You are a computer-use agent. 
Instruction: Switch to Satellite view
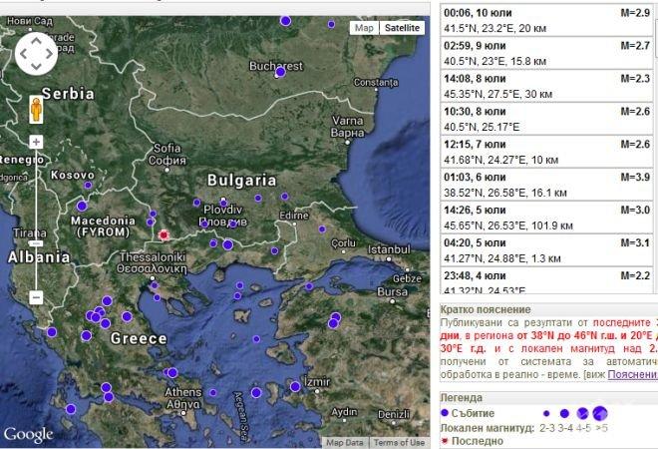tap(403, 28)
